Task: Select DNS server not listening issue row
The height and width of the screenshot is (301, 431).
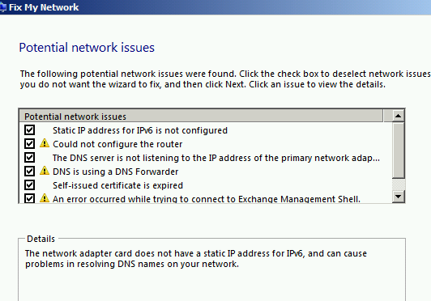Action: click(216, 158)
